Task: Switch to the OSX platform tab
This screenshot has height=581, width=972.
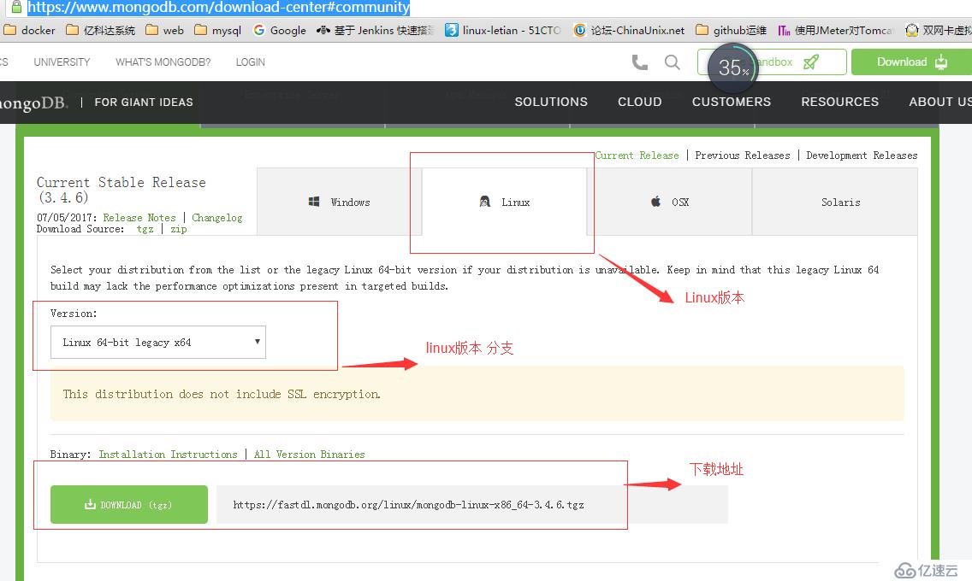Action: [x=669, y=202]
